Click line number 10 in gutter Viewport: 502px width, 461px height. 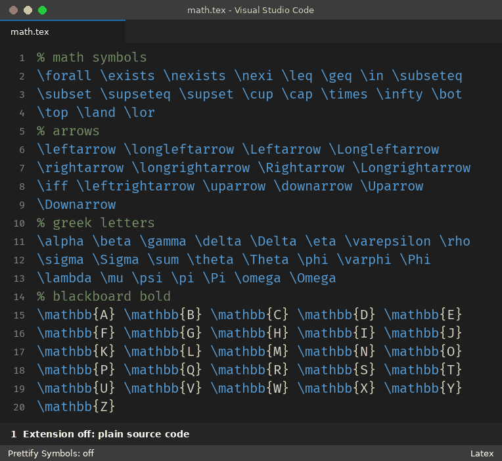(x=19, y=224)
